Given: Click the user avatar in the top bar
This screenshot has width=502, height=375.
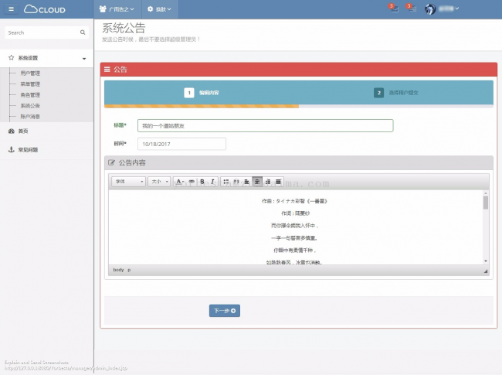Looking at the screenshot, I should click(431, 9).
